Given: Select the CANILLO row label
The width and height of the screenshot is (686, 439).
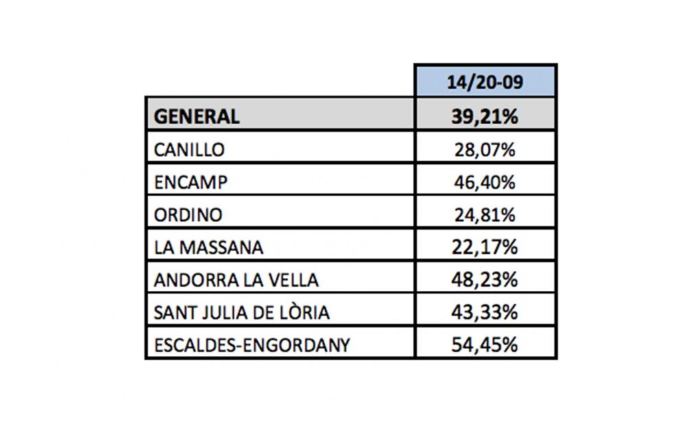Looking at the screenshot, I should pos(189,150).
